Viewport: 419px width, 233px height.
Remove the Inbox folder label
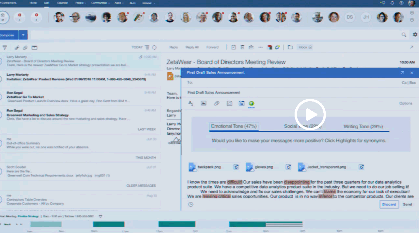click(x=310, y=47)
